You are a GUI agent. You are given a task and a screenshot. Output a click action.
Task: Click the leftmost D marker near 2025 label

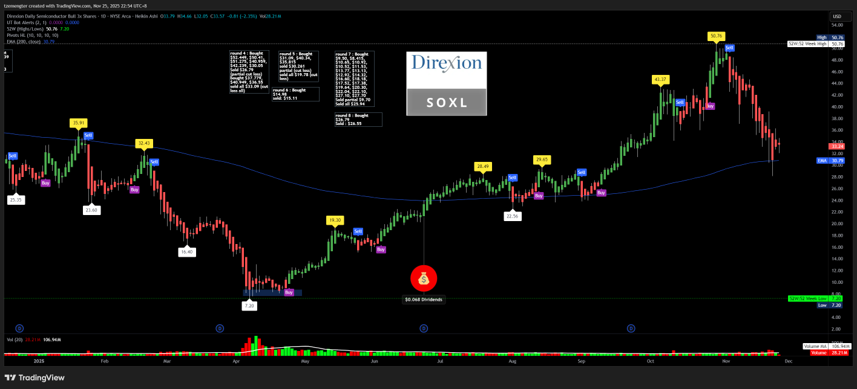point(19,328)
